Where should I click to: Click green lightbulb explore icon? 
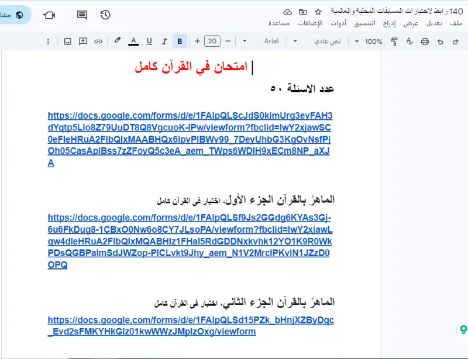[463, 329]
